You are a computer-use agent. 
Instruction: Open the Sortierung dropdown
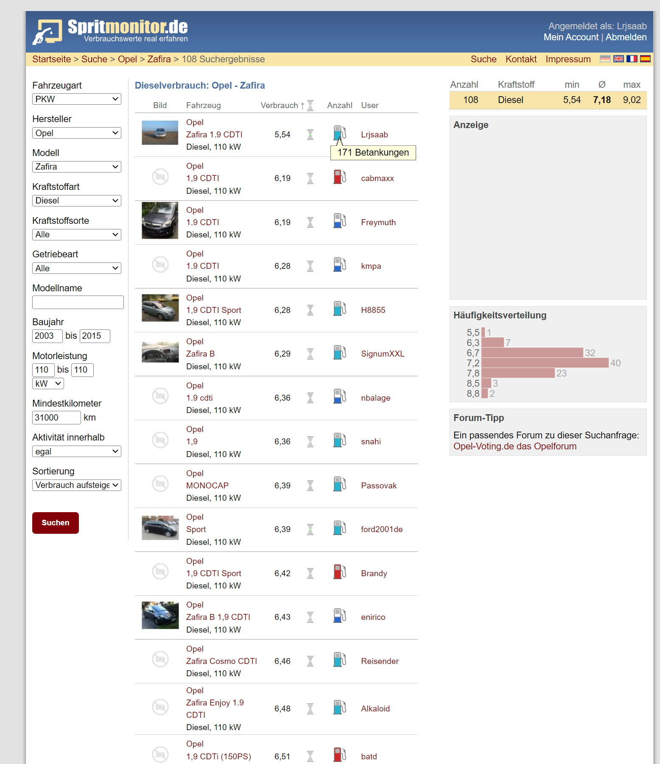coord(77,485)
